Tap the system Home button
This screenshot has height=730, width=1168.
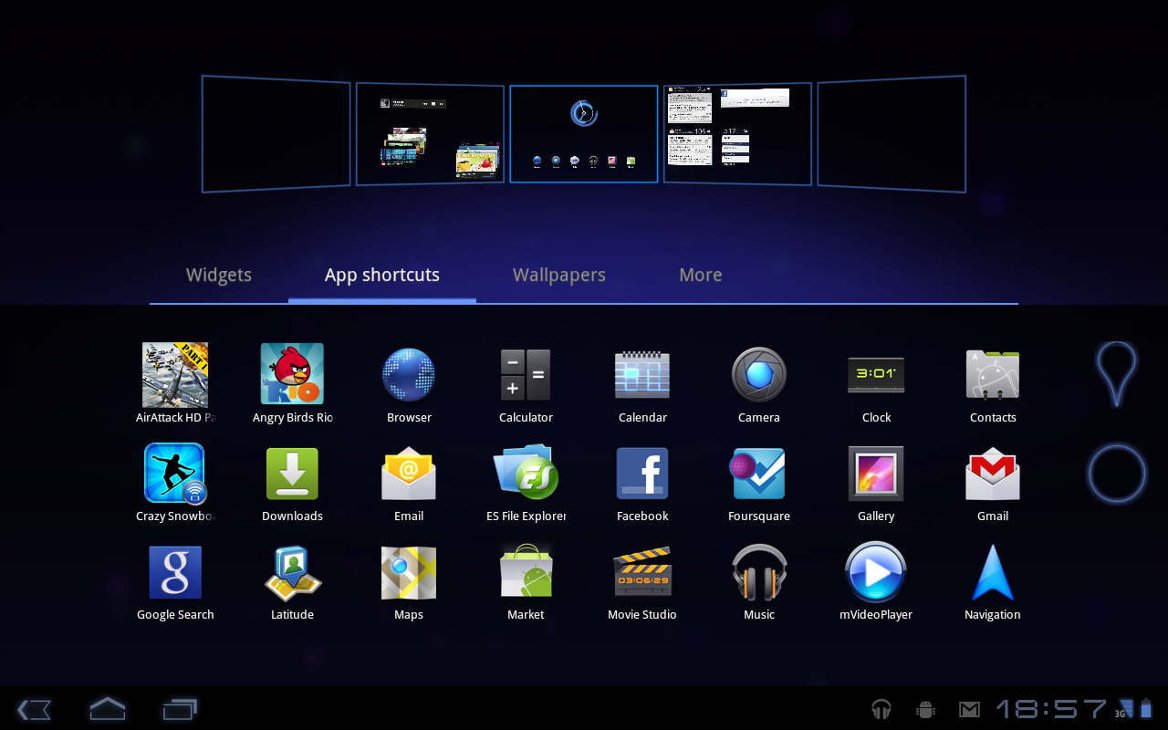coord(108,708)
